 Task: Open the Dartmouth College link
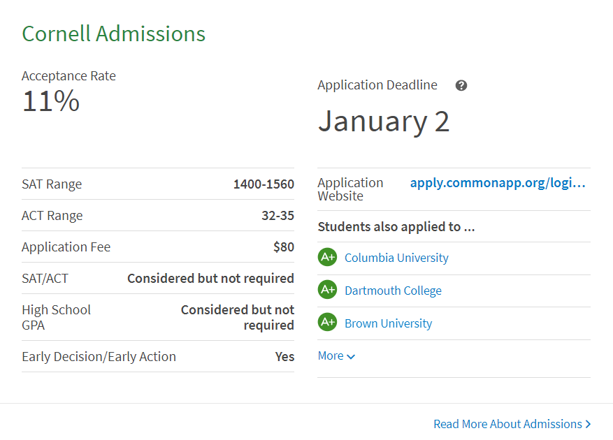393,291
